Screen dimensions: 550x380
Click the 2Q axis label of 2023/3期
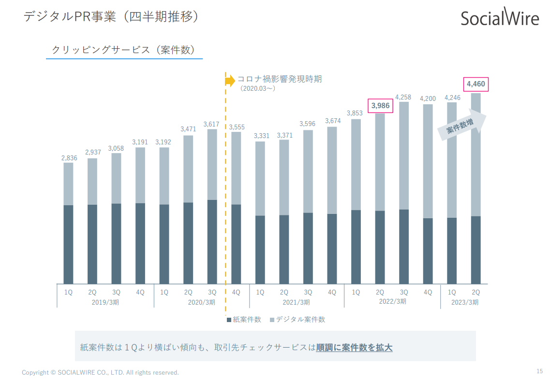coord(476,292)
